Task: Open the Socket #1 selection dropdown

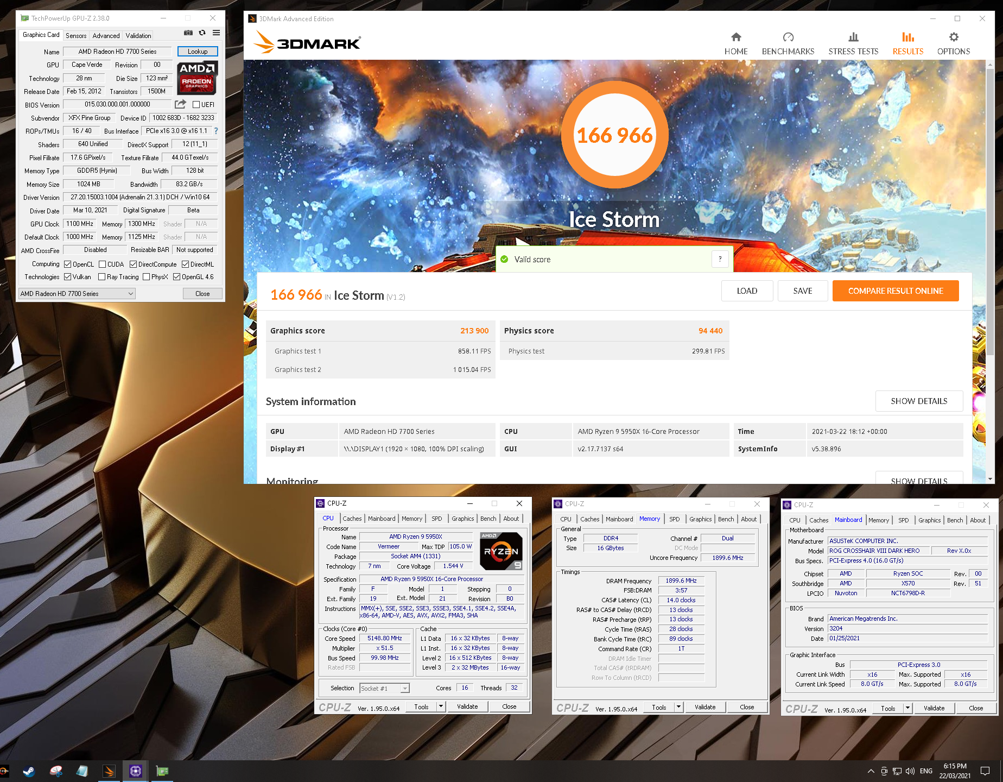Action: (x=385, y=689)
